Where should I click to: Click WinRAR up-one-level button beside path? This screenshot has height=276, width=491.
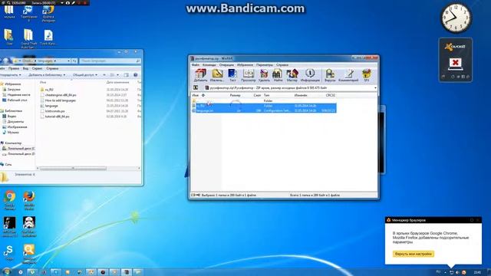click(x=196, y=88)
